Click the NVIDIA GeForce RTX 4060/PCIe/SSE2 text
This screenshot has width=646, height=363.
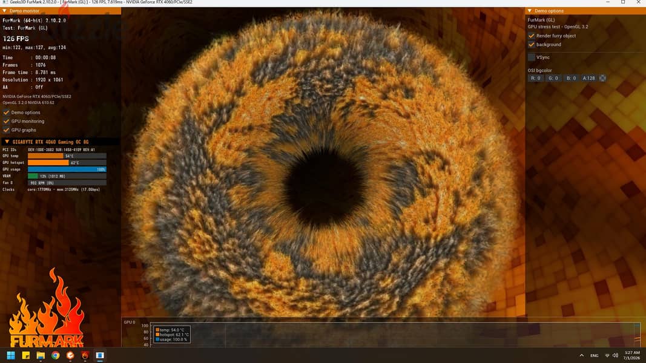pos(37,96)
